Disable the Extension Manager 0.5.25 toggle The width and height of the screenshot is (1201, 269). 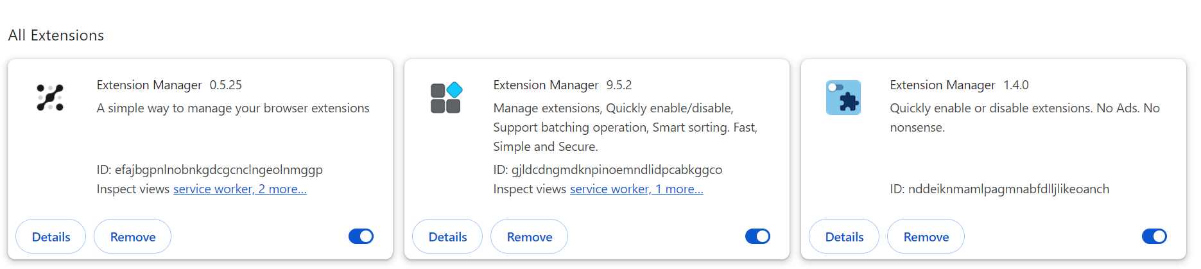click(361, 236)
